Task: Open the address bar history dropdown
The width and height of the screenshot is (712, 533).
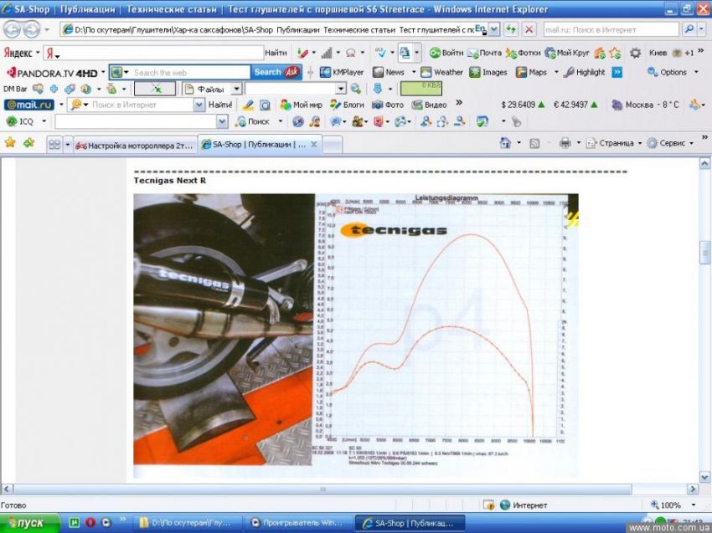Action: [494, 30]
